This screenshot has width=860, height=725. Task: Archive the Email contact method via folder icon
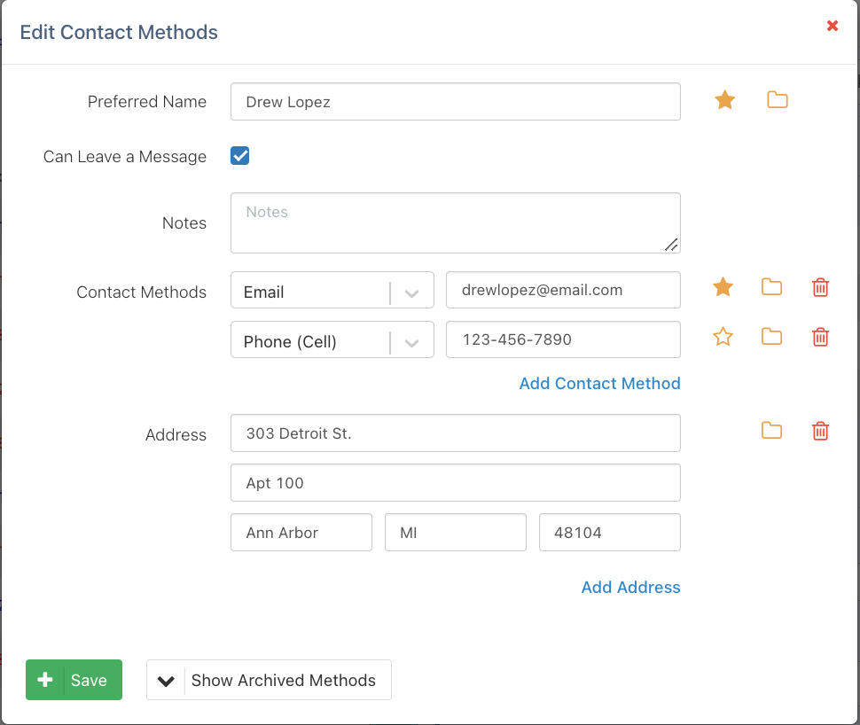(x=771, y=287)
